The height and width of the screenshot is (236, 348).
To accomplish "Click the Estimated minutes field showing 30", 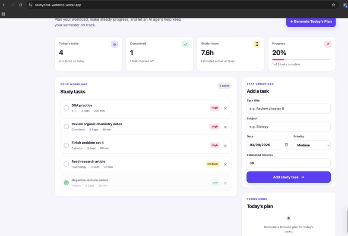I will [x=288, y=163].
